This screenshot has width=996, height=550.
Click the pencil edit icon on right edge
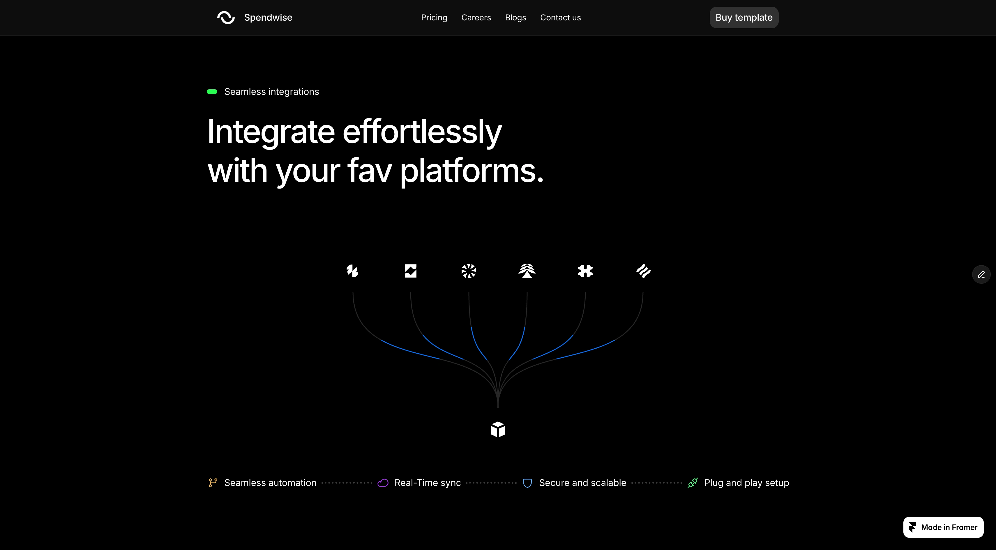coord(981,274)
